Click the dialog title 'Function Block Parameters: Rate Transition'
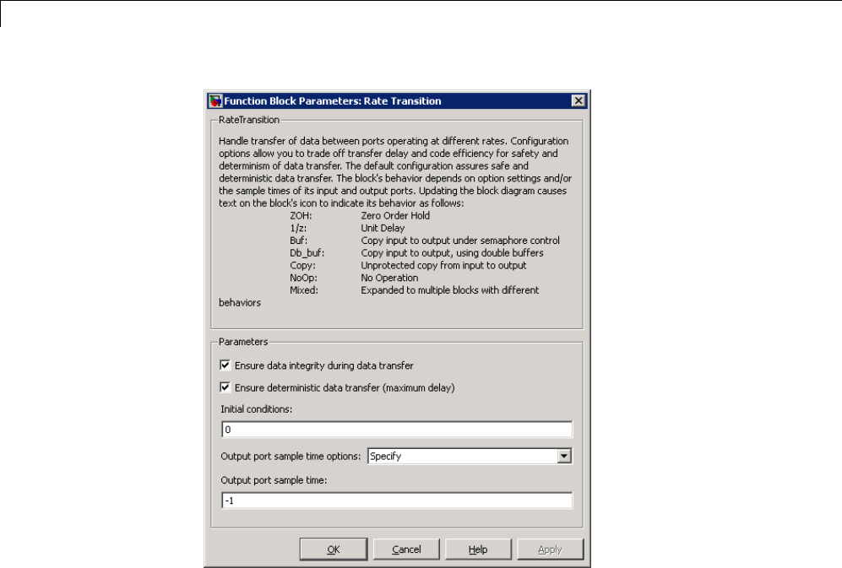 pyautogui.click(x=333, y=101)
